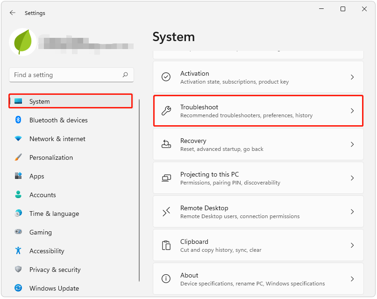
Task: Expand the Remote Desktop chevron
Action: click(352, 212)
